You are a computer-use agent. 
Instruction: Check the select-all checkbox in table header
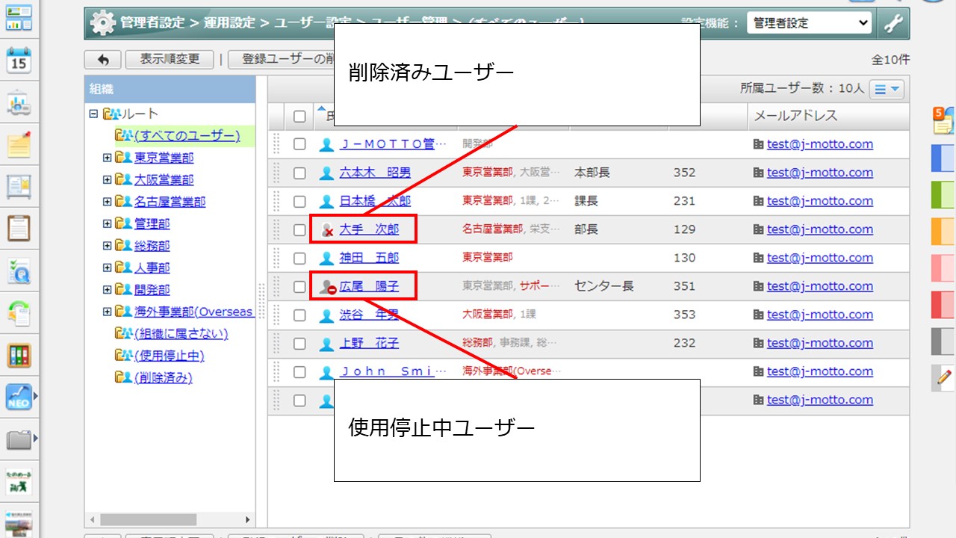tap(299, 116)
